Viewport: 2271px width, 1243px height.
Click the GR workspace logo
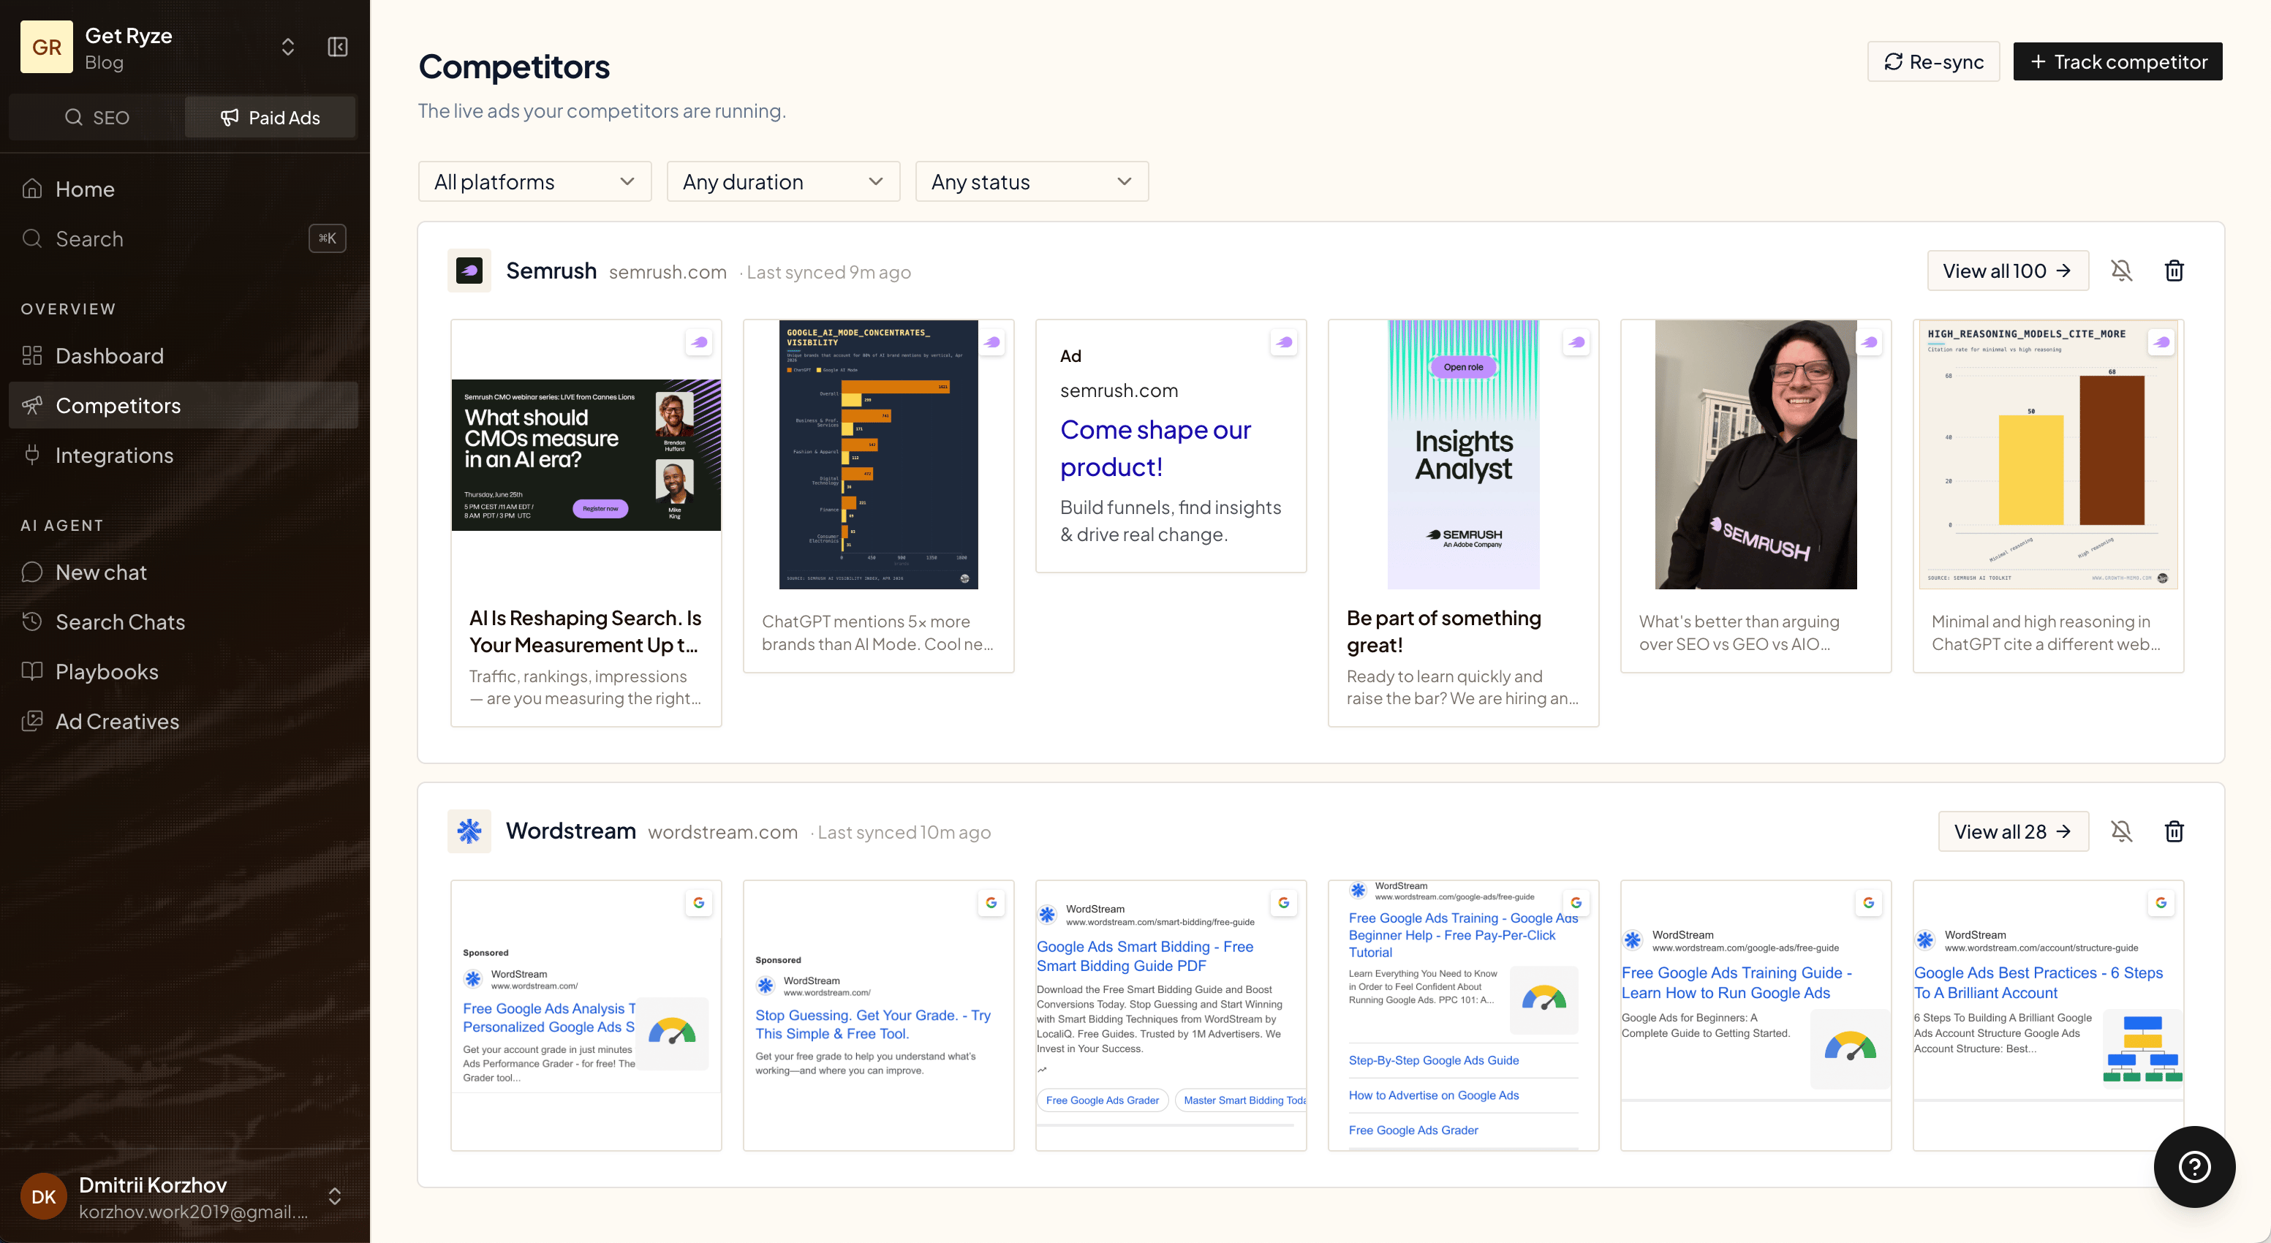(x=47, y=47)
